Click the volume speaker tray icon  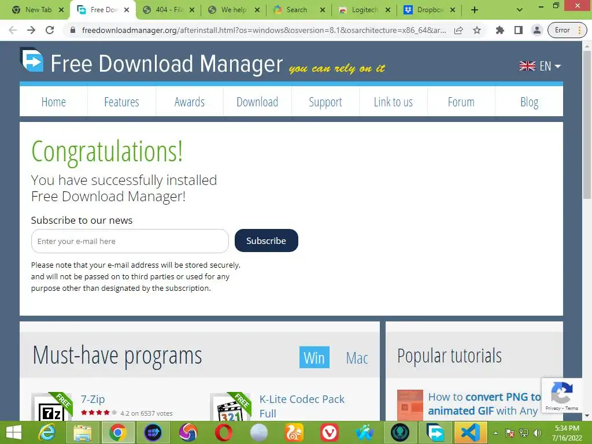click(x=537, y=433)
